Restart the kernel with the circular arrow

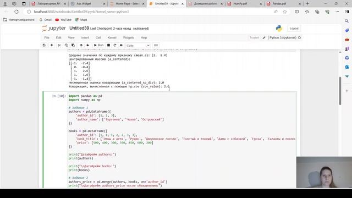click(115, 45)
